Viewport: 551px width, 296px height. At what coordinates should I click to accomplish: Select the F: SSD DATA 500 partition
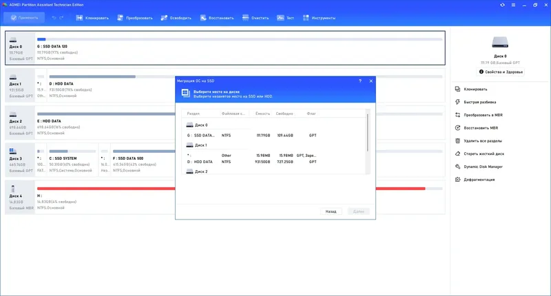(143, 161)
